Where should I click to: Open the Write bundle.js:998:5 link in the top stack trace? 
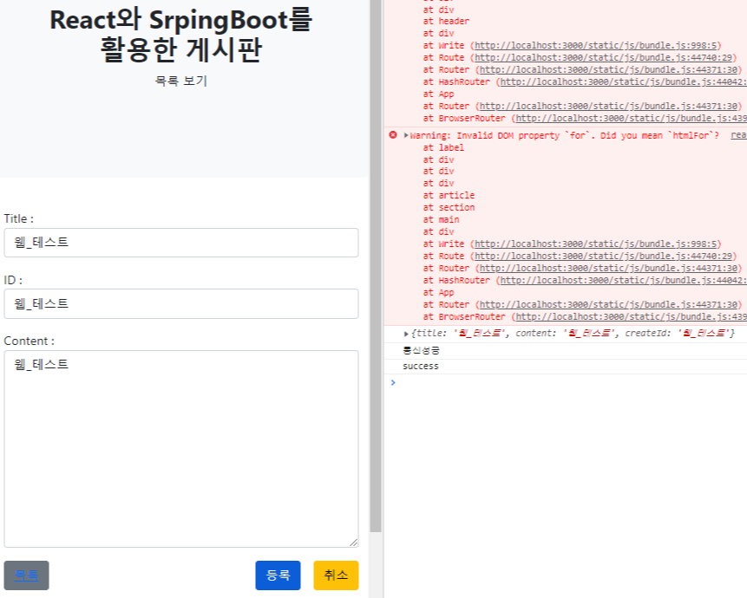click(x=595, y=46)
